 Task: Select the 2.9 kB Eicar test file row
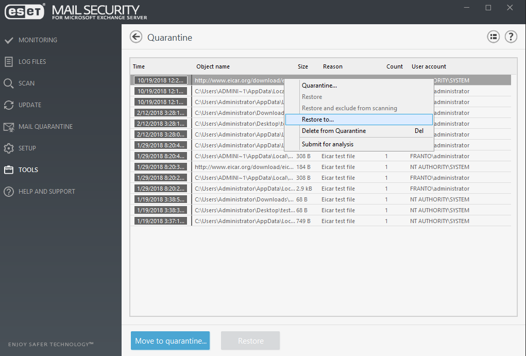pos(319,189)
